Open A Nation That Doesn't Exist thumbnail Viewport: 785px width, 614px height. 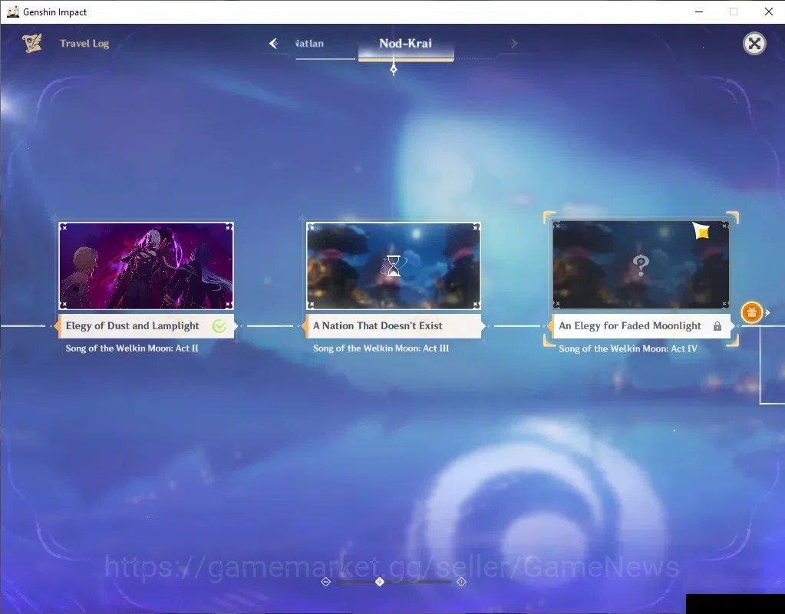click(394, 266)
